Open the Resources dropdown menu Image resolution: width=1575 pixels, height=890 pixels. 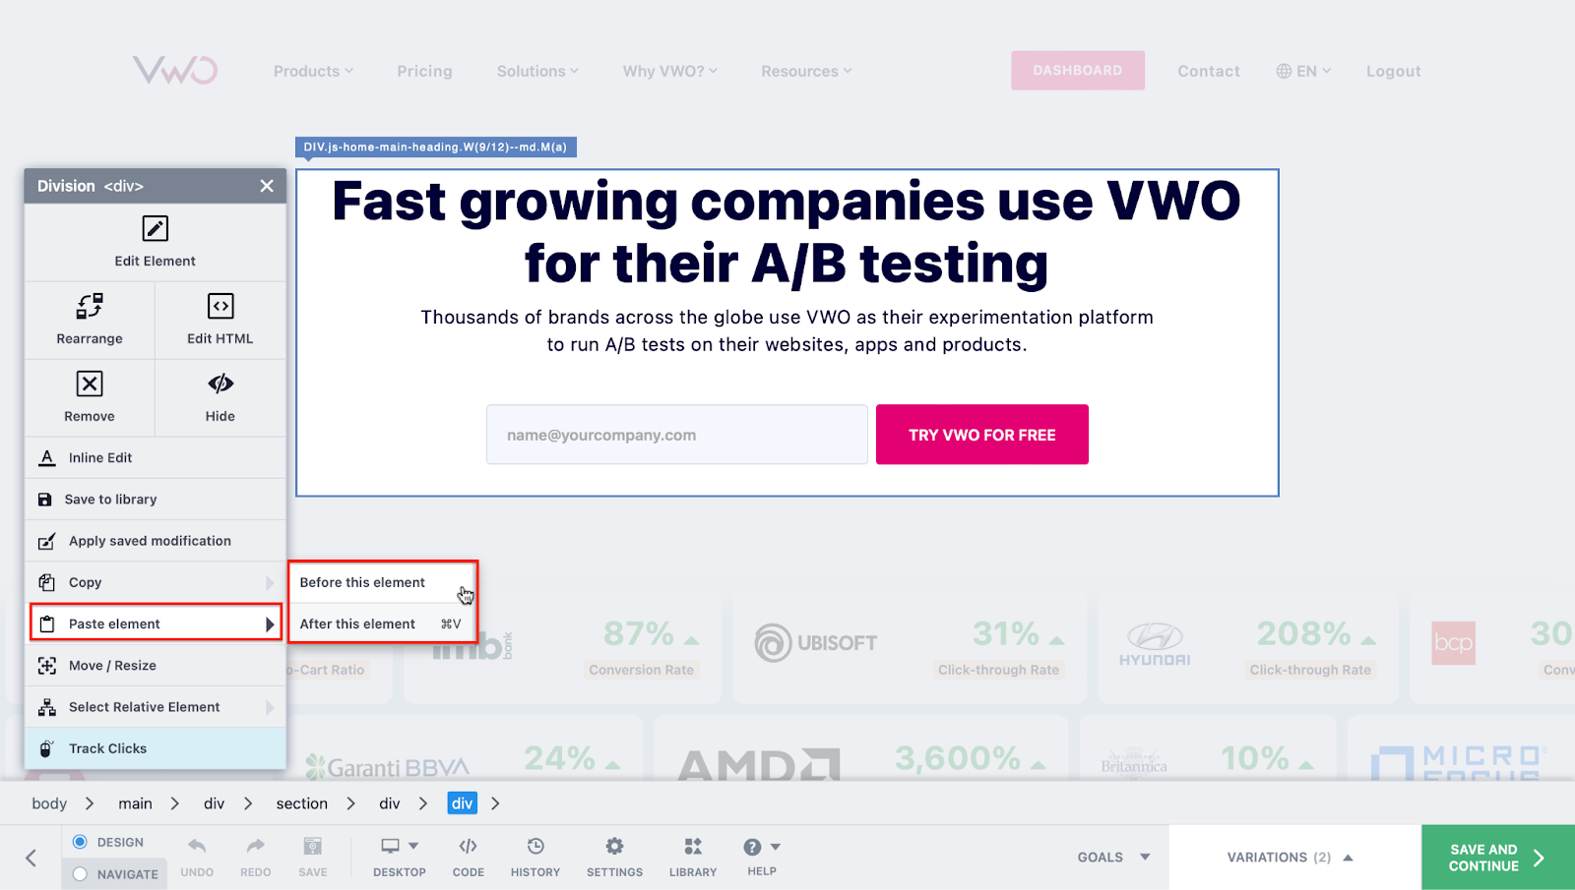(x=806, y=71)
